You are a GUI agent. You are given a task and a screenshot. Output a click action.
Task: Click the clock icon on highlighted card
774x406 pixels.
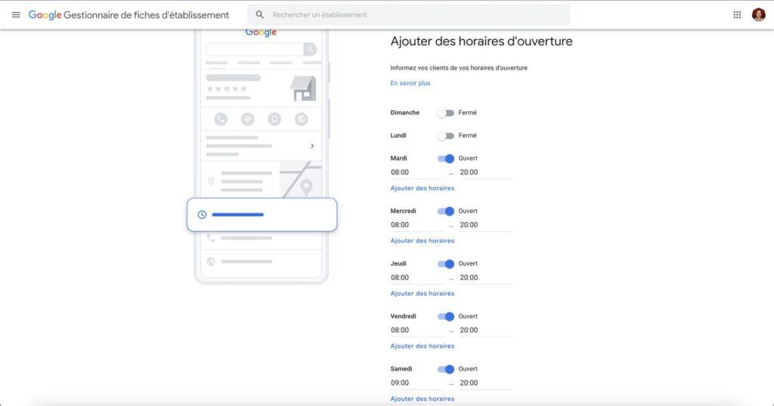tap(202, 215)
